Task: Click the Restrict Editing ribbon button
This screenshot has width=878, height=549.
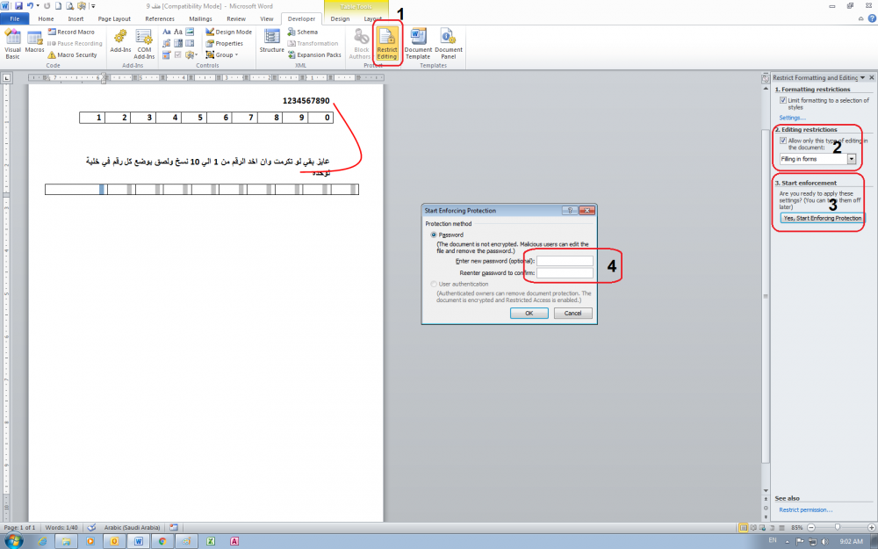Action: [387, 42]
